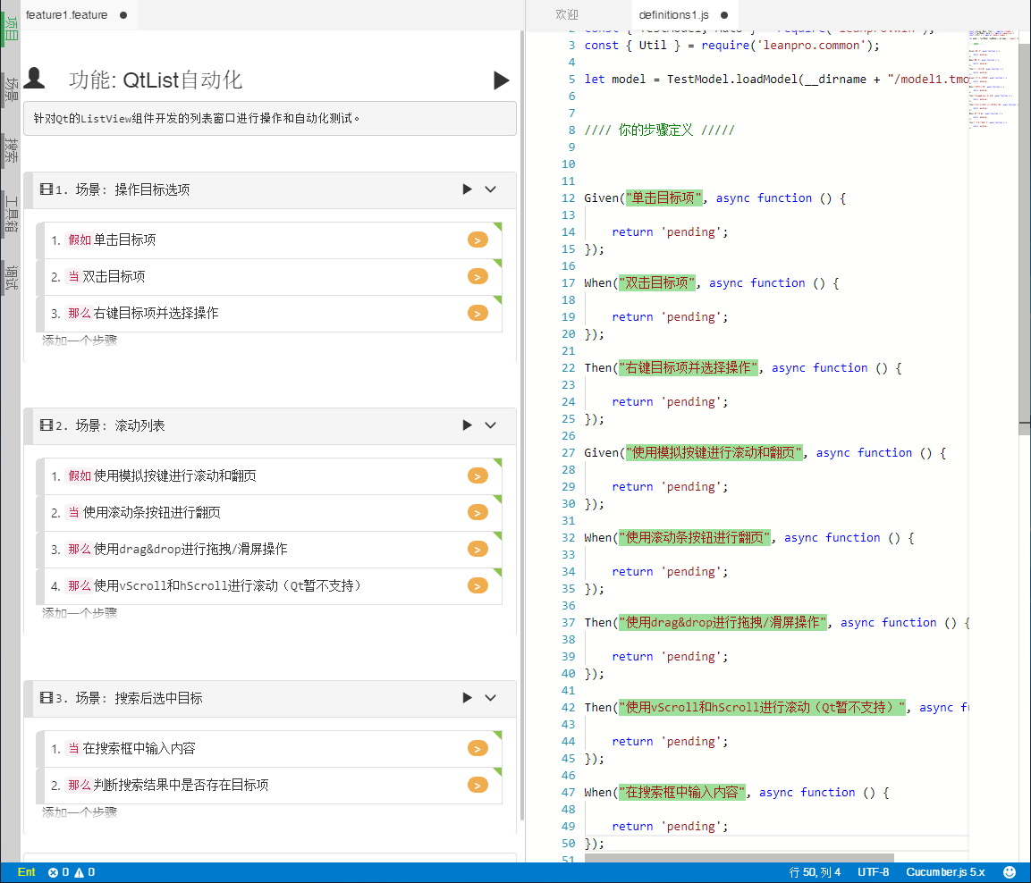
Task: Click highlighted string "单击目标项" in code
Action: click(x=663, y=198)
